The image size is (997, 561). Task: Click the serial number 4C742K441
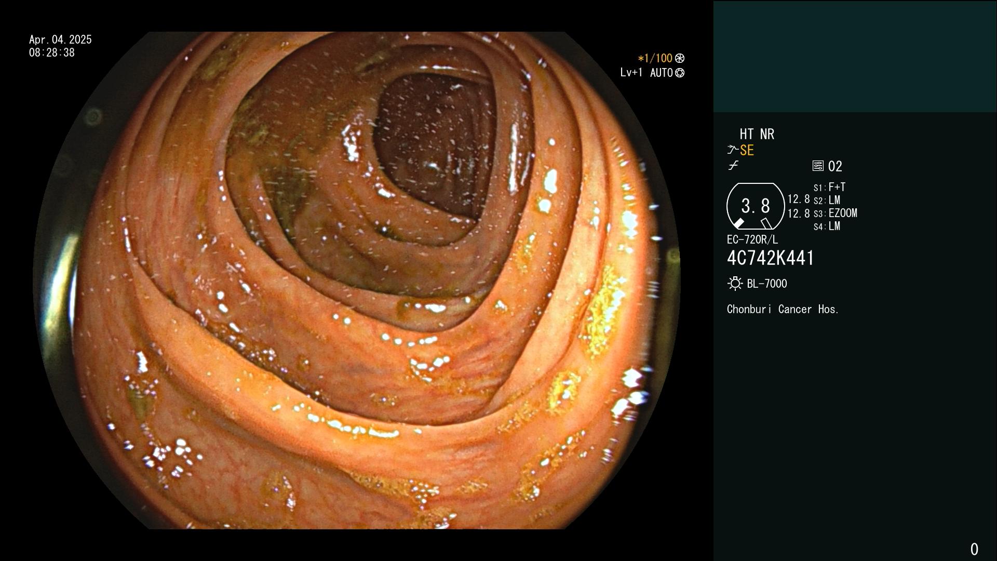click(771, 258)
